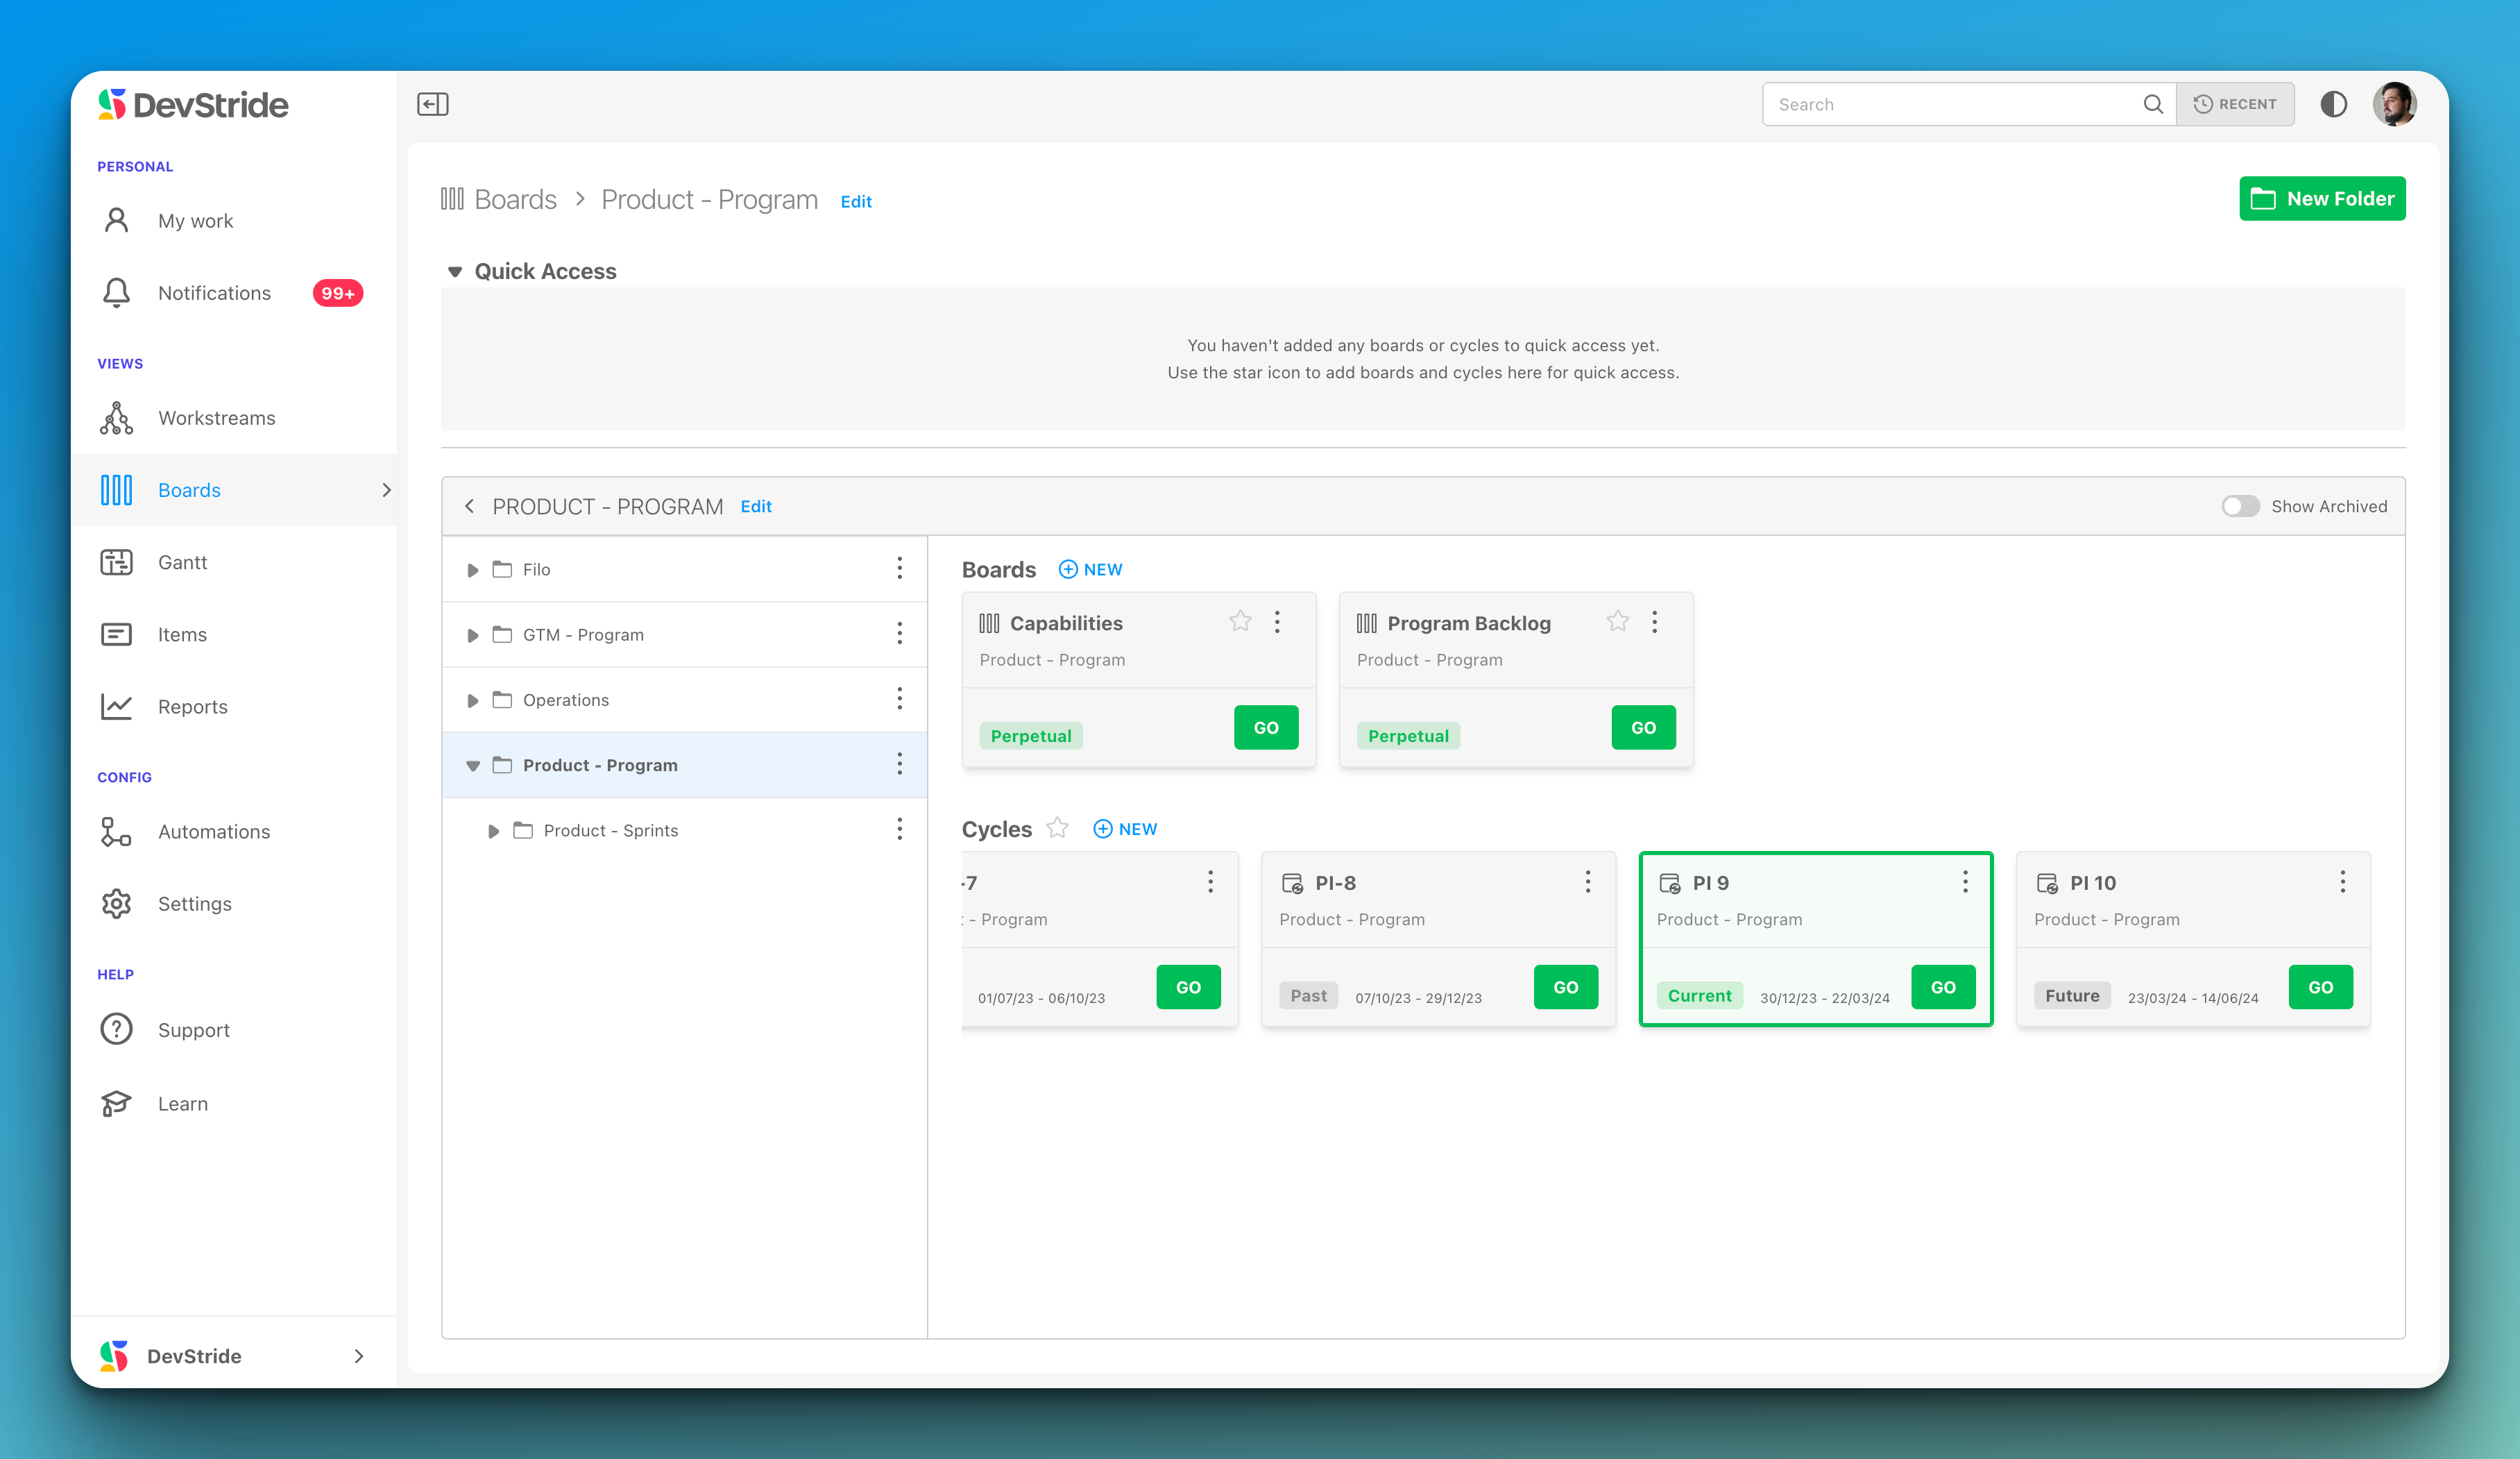Image resolution: width=2520 pixels, height=1459 pixels.
Task: Toggle the Show Archived switch
Action: coord(2240,507)
